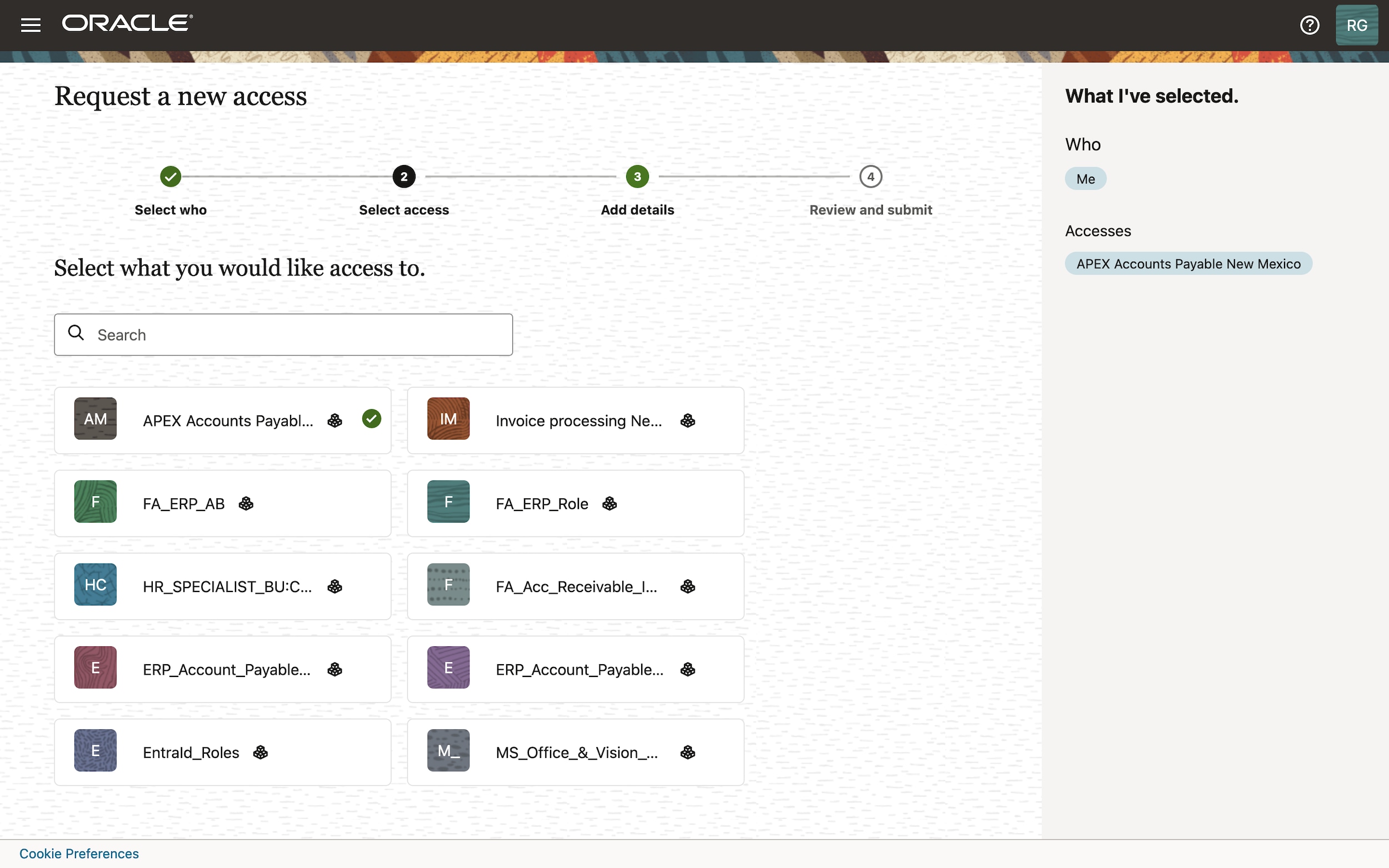Deselect the checked APEX Accounts Payable card
The height and width of the screenshot is (868, 1389).
(223, 421)
